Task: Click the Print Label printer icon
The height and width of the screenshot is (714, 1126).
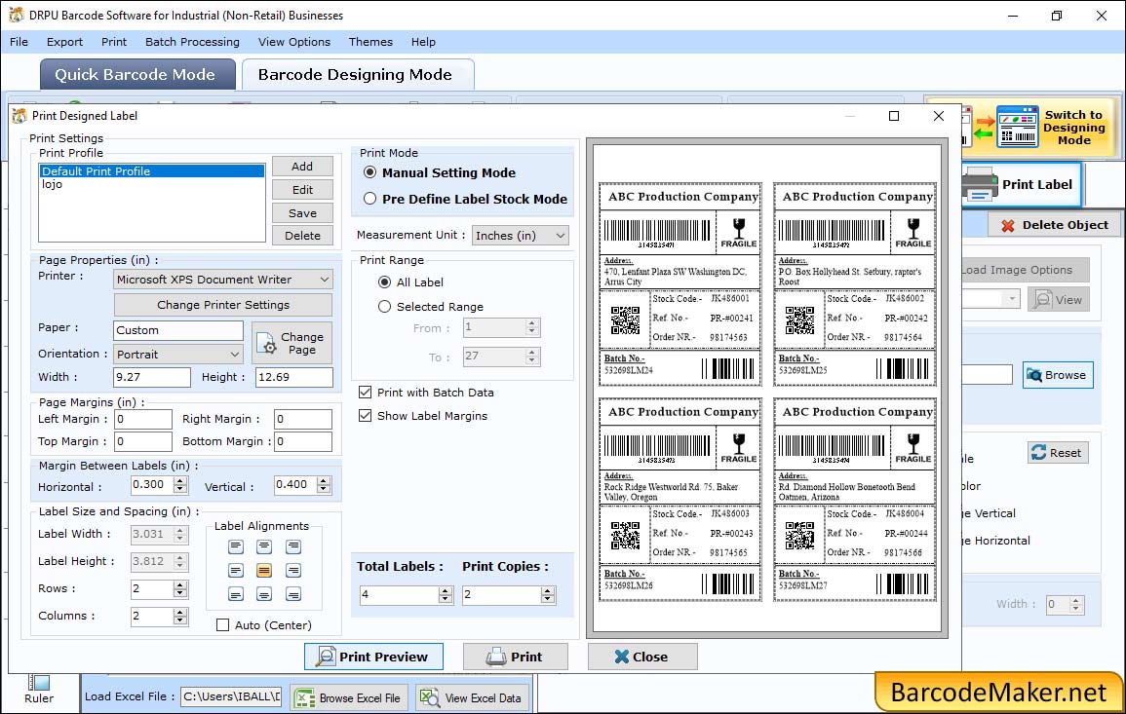Action: [980, 184]
